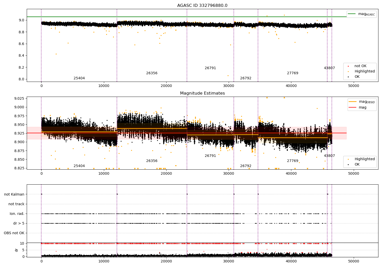Click x-tick 50000 under the top plot
Viewport: 382px width, 267px height.
point(353,86)
